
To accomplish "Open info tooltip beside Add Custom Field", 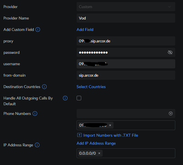I will (x=38, y=30).
